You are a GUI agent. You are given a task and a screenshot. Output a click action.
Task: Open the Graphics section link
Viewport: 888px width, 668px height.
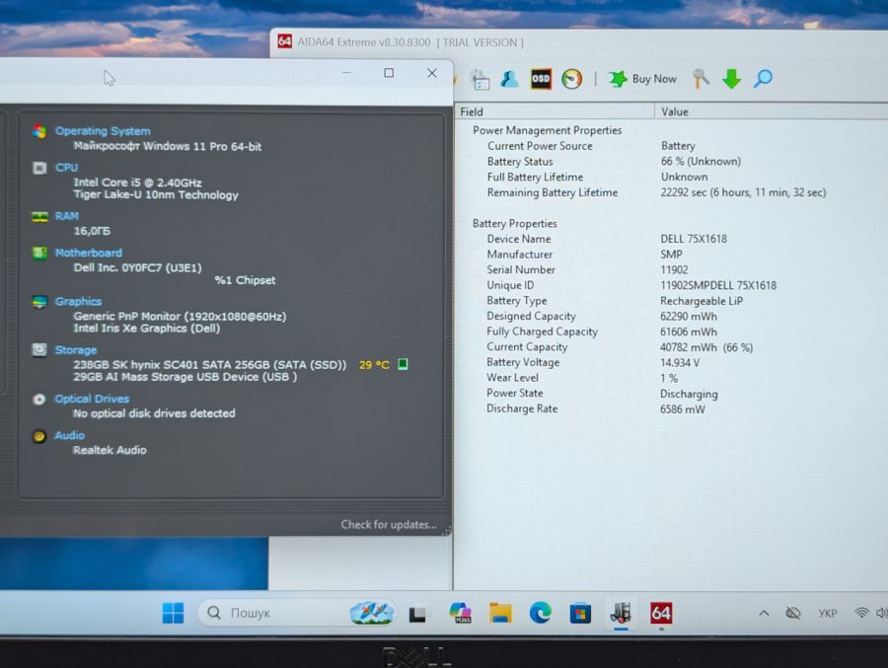pyautogui.click(x=78, y=301)
